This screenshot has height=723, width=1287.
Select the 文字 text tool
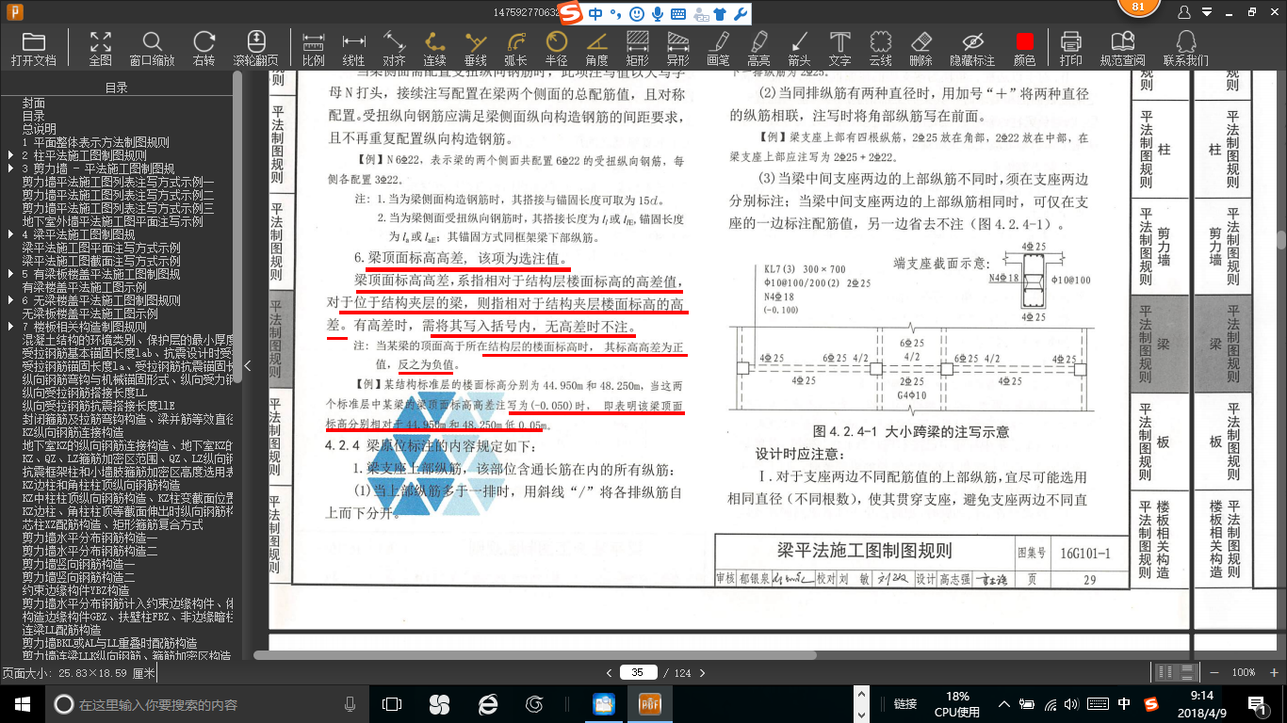point(839,48)
